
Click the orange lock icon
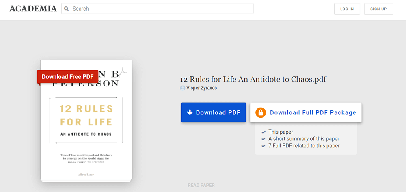point(261,113)
